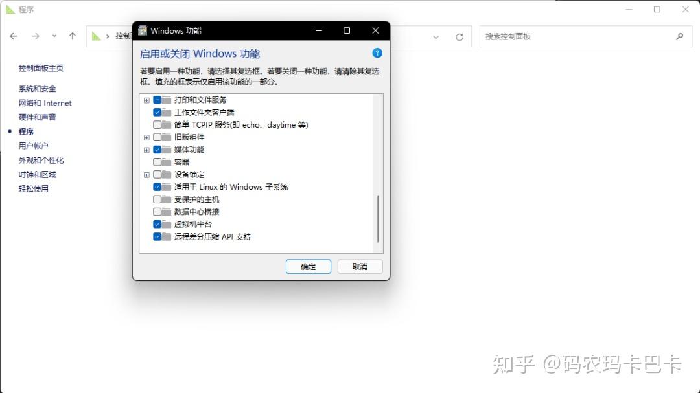The width and height of the screenshot is (700, 393).
Task: Uncheck 工作文件夹客户端 checkbox
Action: point(157,113)
